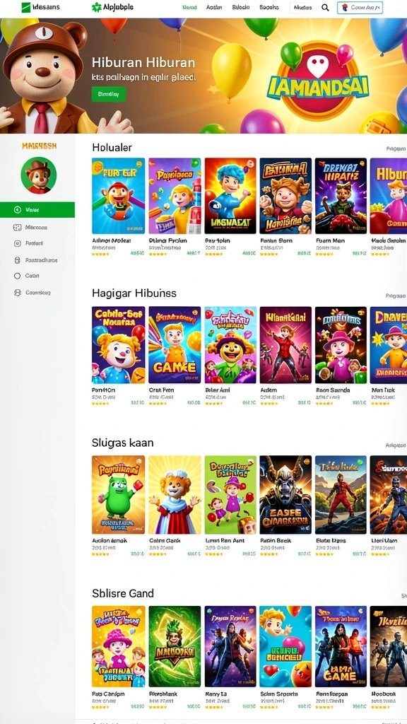
Task: Click the see-more link beside Slugas kaan
Action: (x=396, y=445)
